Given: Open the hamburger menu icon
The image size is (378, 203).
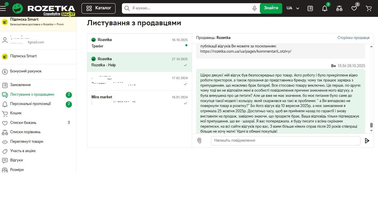Looking at the screenshot, I should coord(3,8).
